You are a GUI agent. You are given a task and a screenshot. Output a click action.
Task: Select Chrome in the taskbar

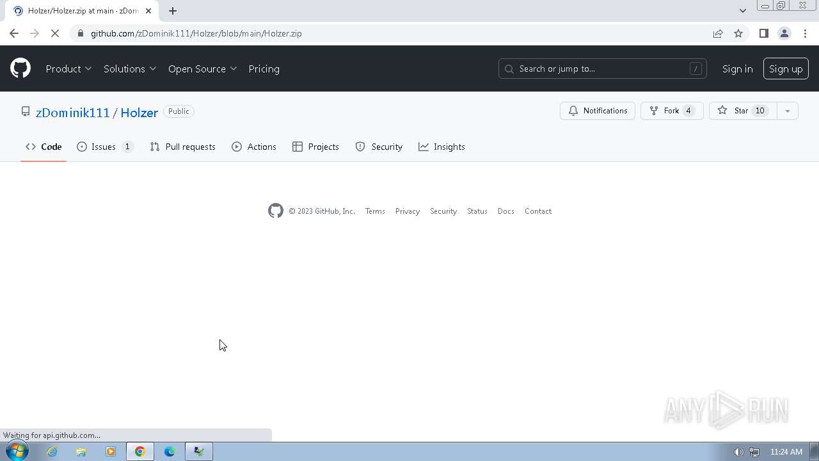click(x=140, y=451)
